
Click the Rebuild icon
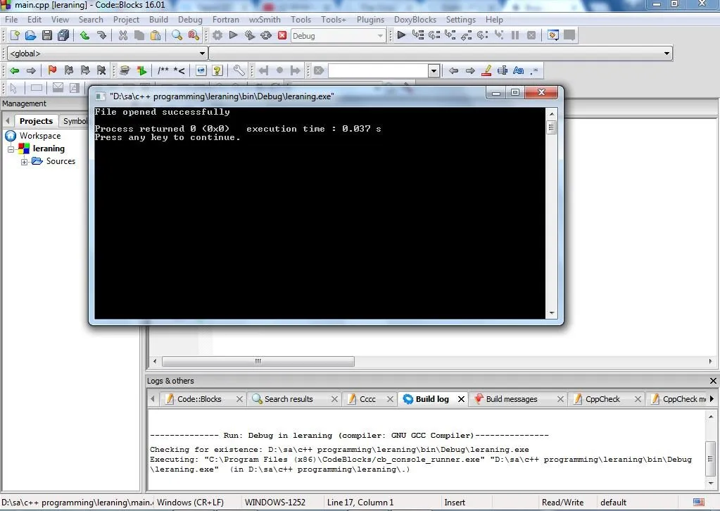(x=266, y=35)
